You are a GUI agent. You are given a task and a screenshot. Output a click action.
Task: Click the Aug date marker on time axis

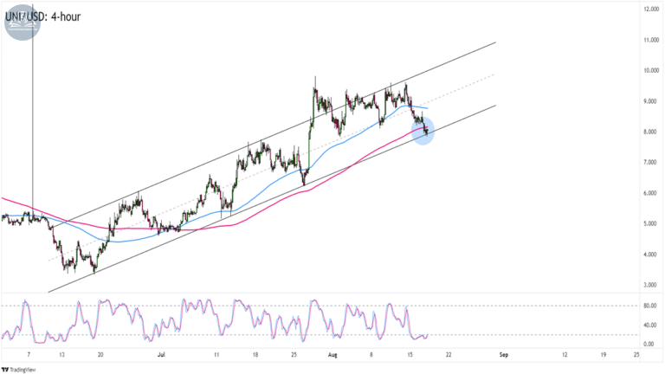click(x=332, y=355)
